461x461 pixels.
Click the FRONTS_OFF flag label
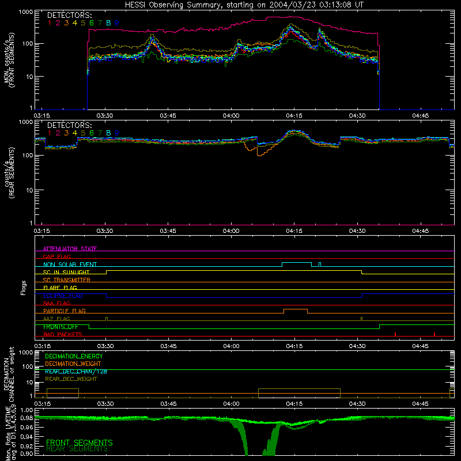click(x=61, y=327)
